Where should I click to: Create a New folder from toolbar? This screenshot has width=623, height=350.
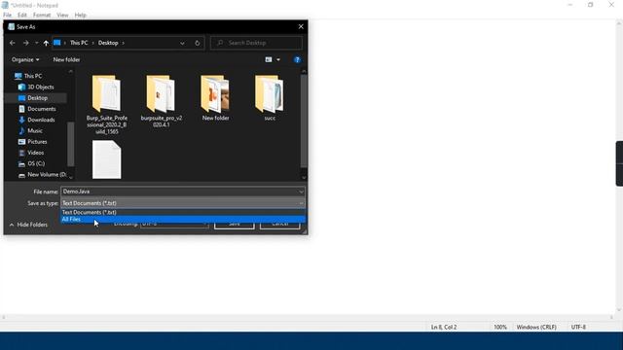[66, 59]
